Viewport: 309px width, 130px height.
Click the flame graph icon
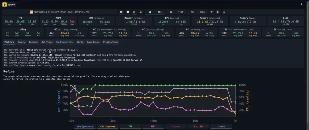coord(211,12)
